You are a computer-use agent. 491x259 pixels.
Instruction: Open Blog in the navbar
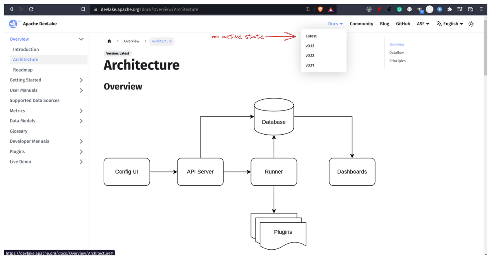pos(384,24)
